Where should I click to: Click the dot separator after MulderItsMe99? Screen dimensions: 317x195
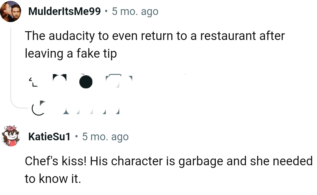tap(106, 12)
